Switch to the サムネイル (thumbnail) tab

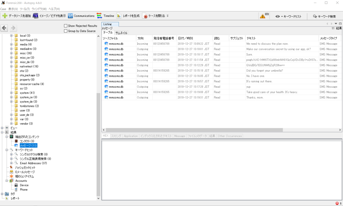coord(122,32)
